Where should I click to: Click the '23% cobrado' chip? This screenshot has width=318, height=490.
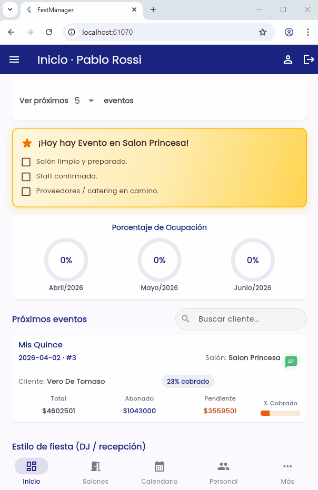tap(188, 381)
